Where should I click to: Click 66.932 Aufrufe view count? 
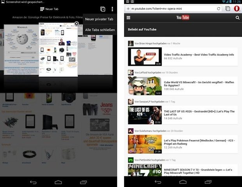tap(173, 58)
